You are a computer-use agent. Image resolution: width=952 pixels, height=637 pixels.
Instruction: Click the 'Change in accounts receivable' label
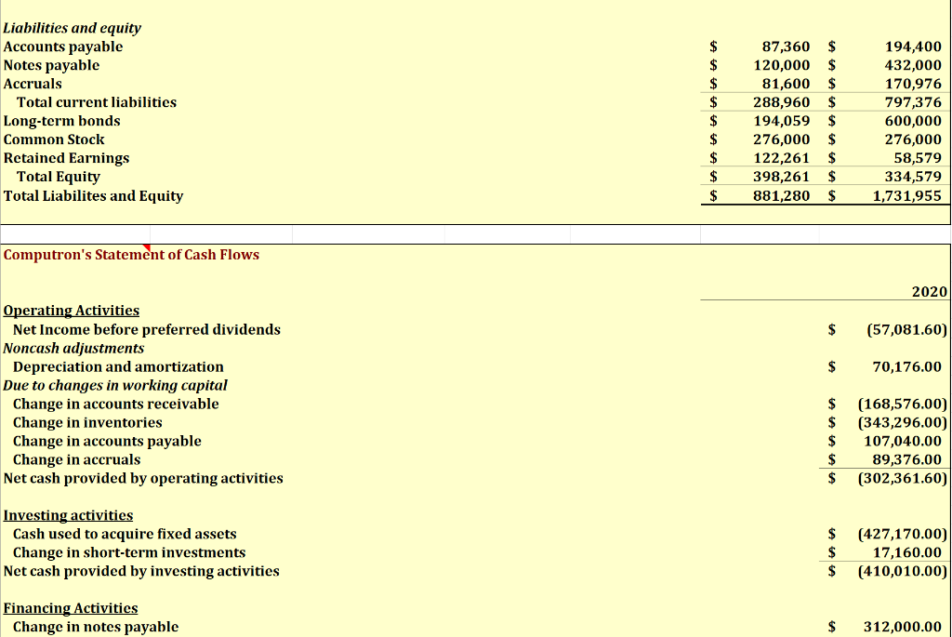[116, 404]
